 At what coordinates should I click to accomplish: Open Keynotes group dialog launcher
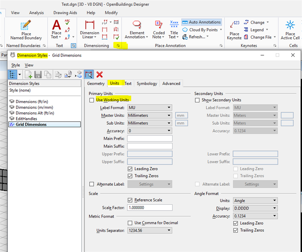pyautogui.click(x=275, y=46)
